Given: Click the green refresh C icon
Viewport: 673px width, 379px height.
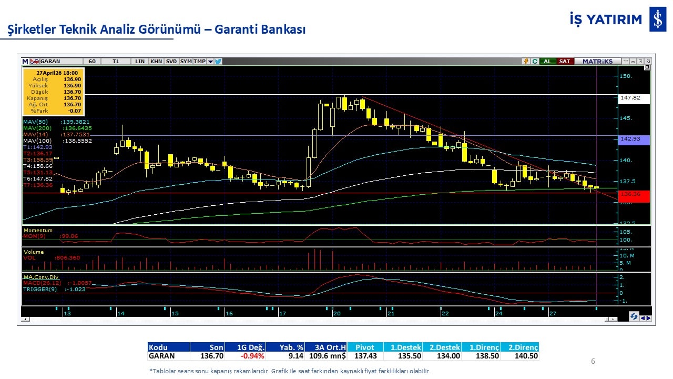Looking at the screenshot, I should tap(534, 61).
